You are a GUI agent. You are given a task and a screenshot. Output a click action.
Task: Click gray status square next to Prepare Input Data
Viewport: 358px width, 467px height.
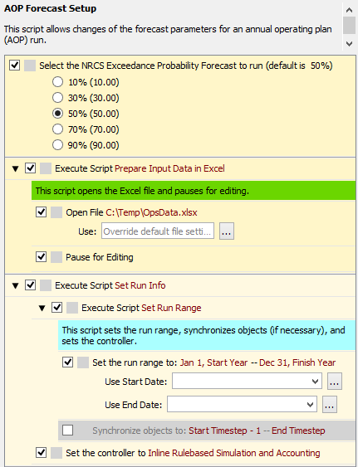coord(46,168)
